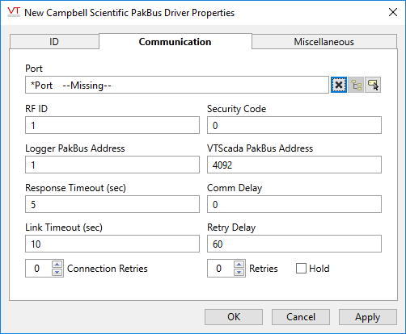Increase Connection Retries with up arrow
The width and height of the screenshot is (406, 334).
click(x=57, y=265)
